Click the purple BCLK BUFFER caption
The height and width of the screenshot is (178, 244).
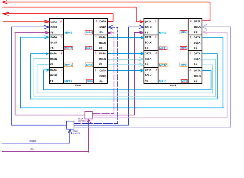tap(82, 120)
